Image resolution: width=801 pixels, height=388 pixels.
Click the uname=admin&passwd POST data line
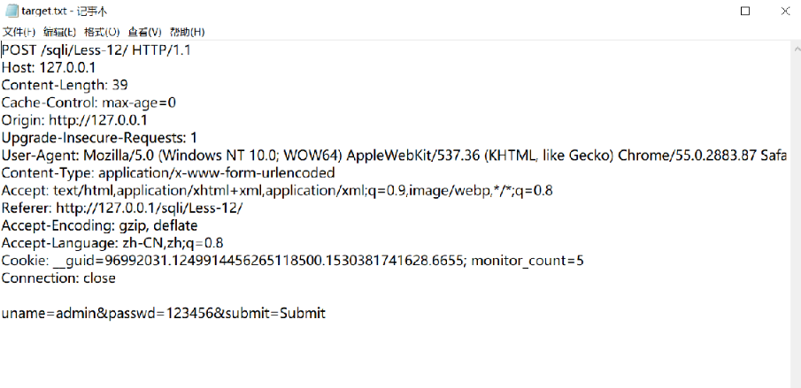click(164, 313)
